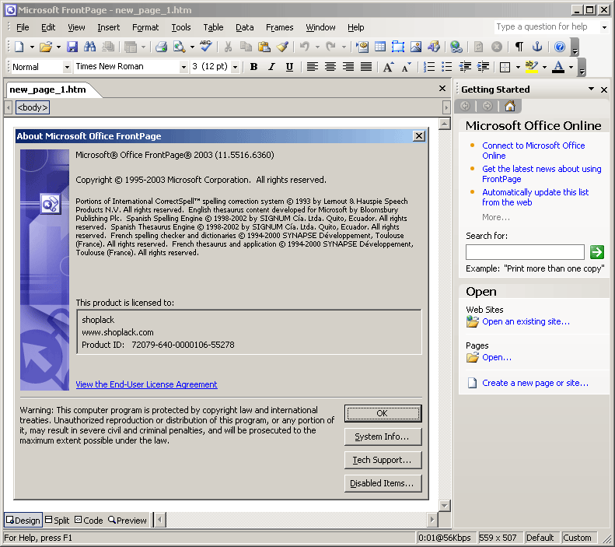
Task: Toggle Bold formatting button
Action: 253,67
